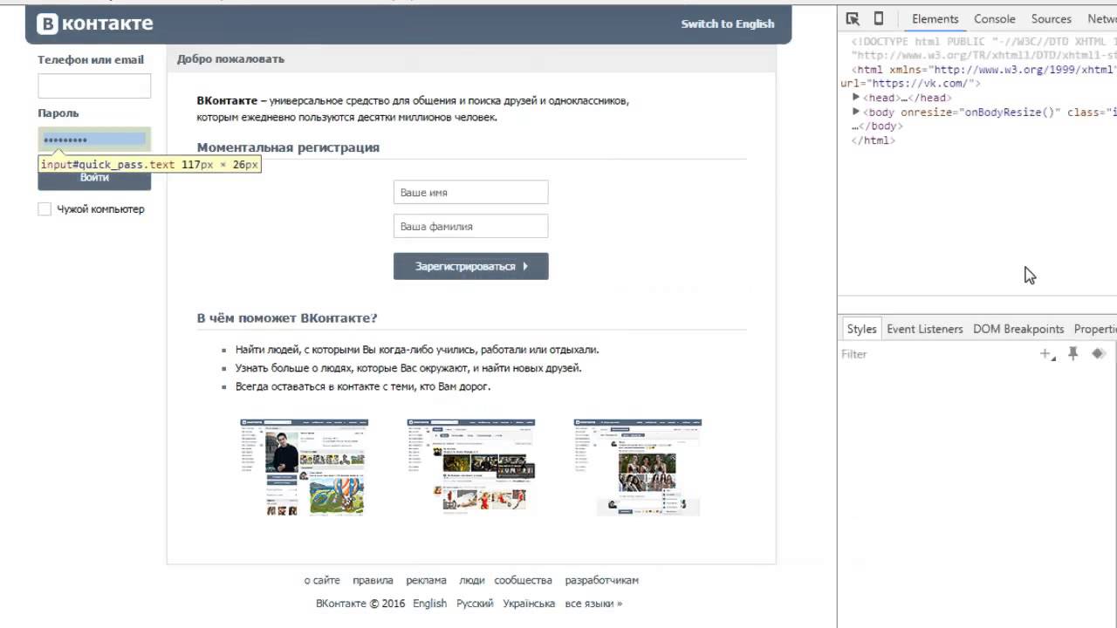The image size is (1117, 628).
Task: Click the pin icon to toggle element state
Action: (1073, 353)
